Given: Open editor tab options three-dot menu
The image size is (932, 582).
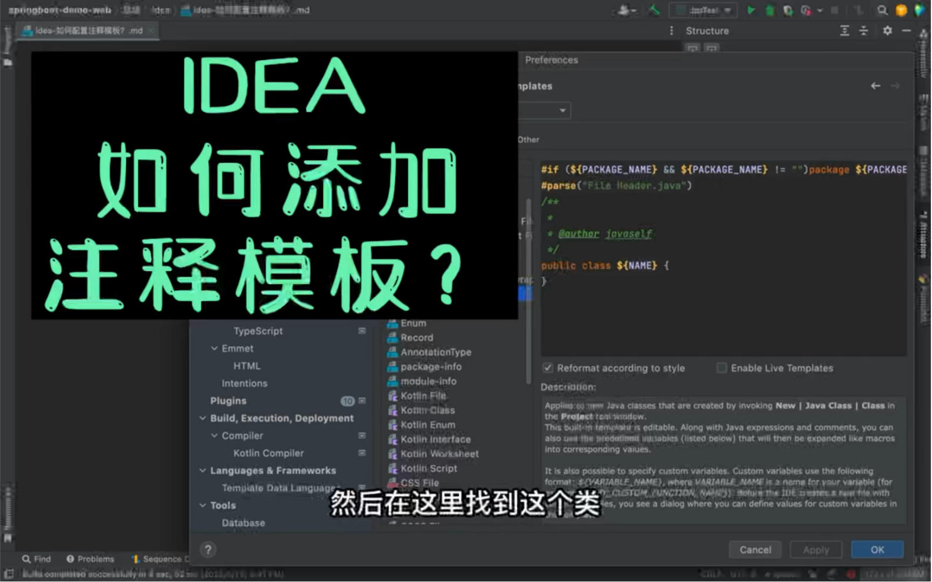Looking at the screenshot, I should click(x=671, y=31).
